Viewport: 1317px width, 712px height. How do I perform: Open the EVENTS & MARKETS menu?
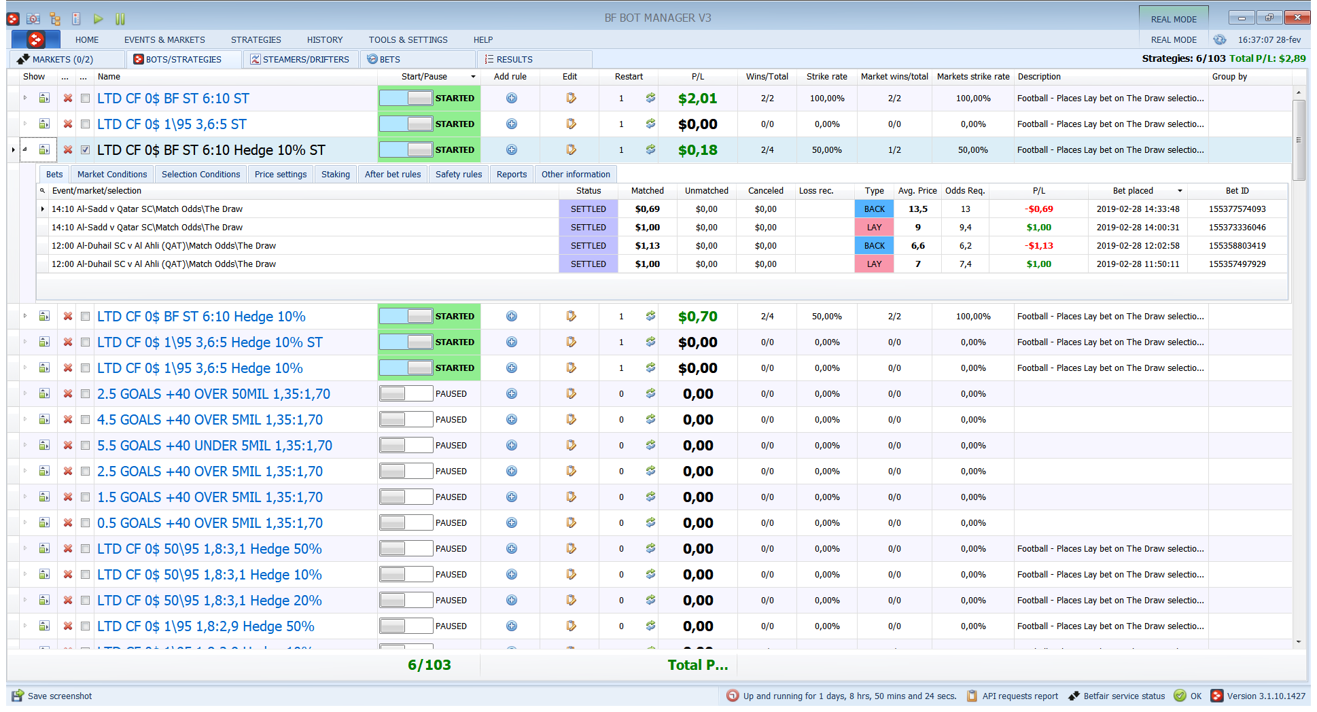164,40
